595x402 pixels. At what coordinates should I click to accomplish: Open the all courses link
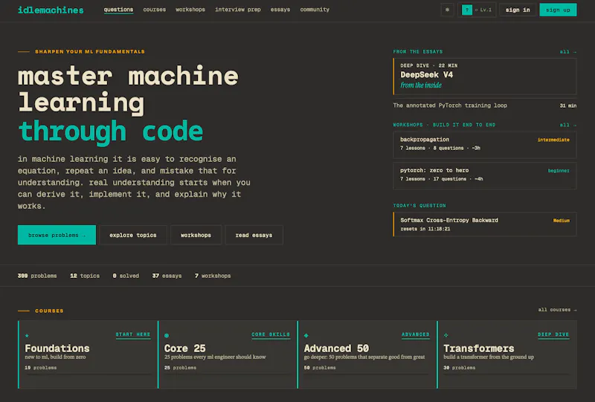click(x=557, y=310)
